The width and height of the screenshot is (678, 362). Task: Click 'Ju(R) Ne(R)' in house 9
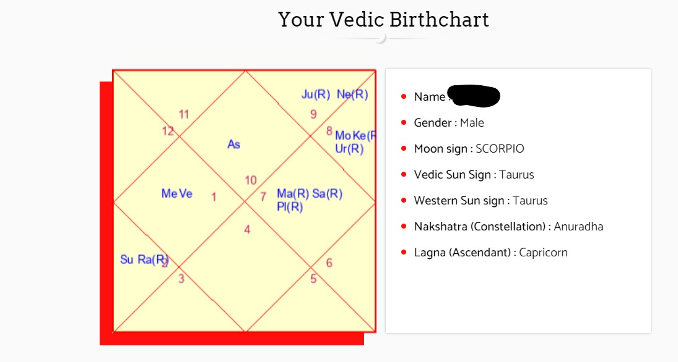pos(335,95)
